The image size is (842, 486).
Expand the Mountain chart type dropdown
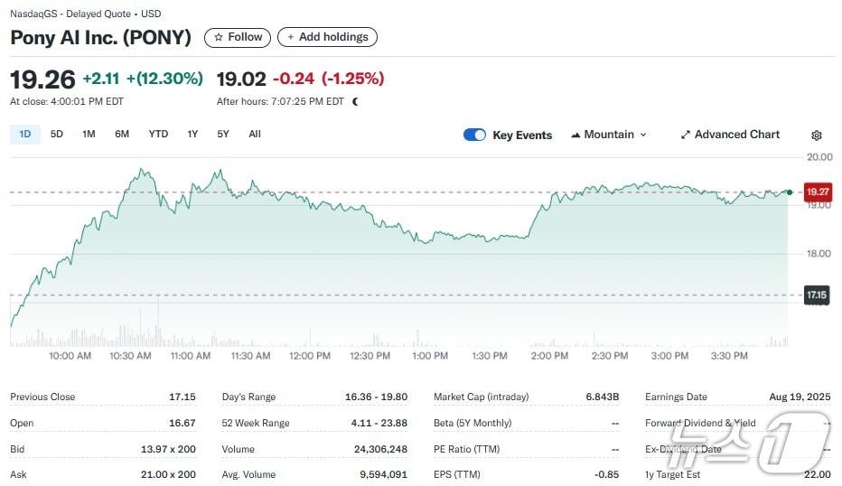(x=643, y=135)
